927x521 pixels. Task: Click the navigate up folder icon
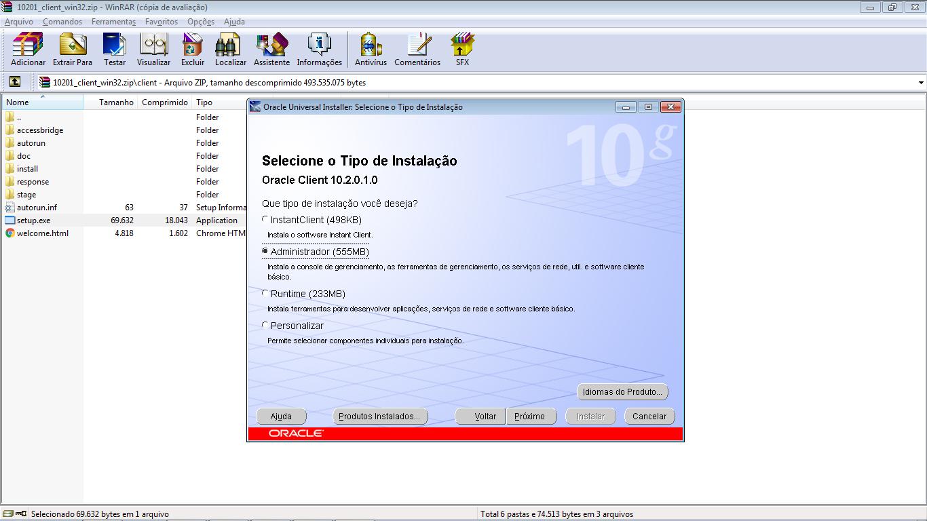(x=15, y=82)
